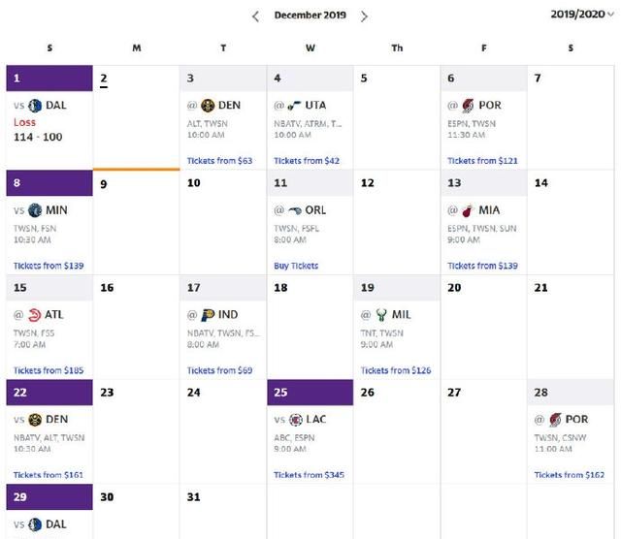This screenshot has width=621, height=539.
Task: Open Tickets from $126 for Milwaukee game
Action: coord(396,370)
